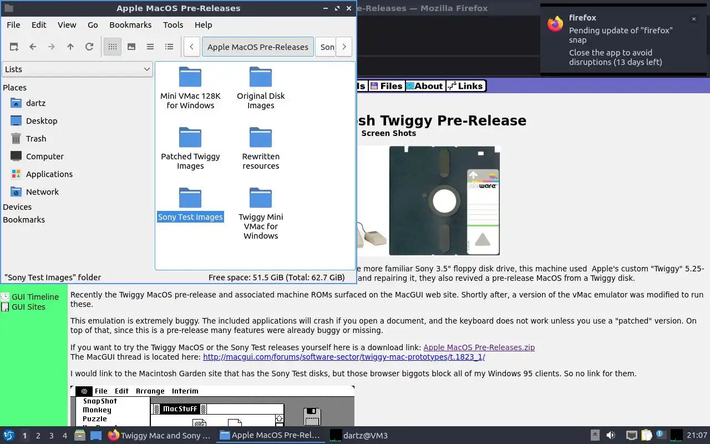Image resolution: width=710 pixels, height=444 pixels.
Task: Open 'Apple MacOS Pre-Releases.zip' download link
Action: click(479, 347)
